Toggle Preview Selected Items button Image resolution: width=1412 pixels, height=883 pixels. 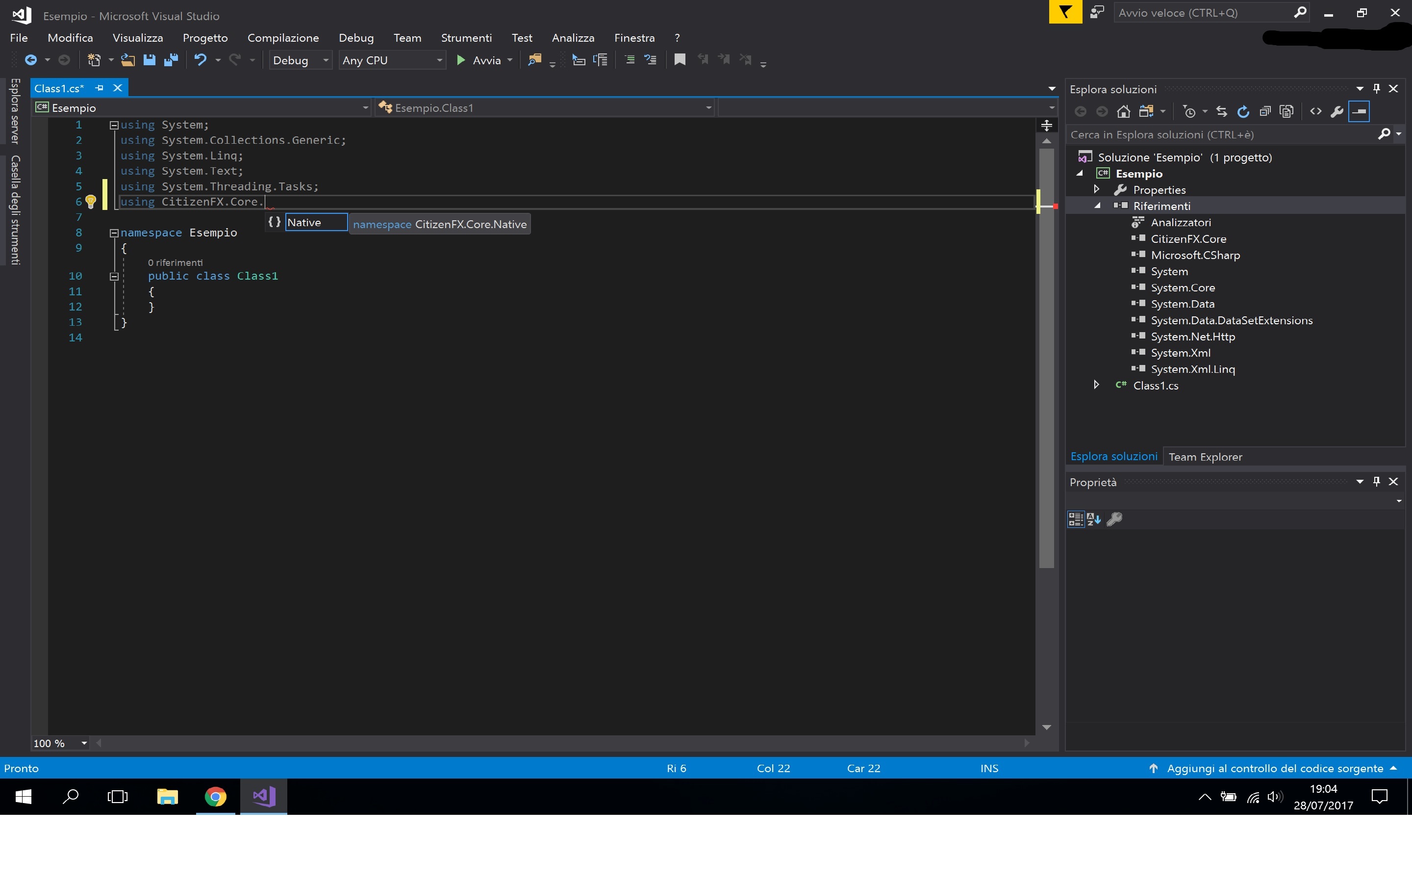point(1359,111)
